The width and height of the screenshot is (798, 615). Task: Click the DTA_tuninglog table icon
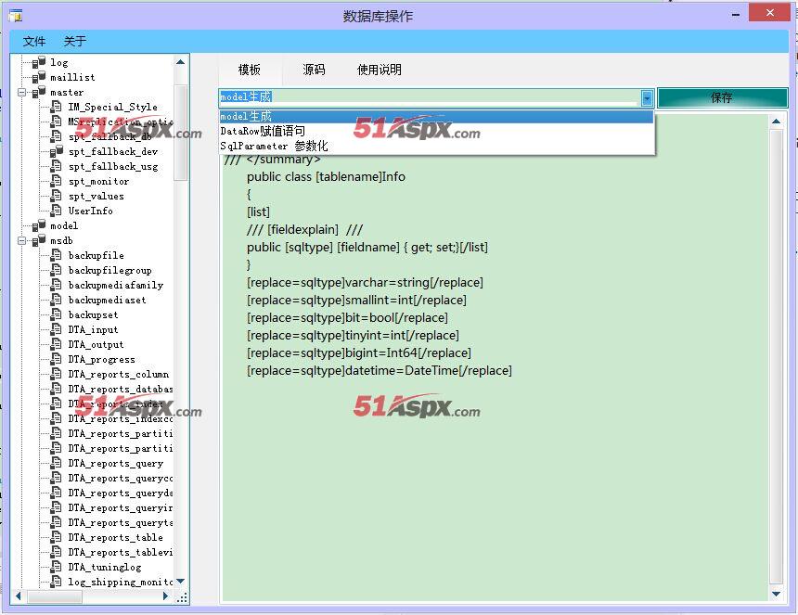click(x=57, y=566)
